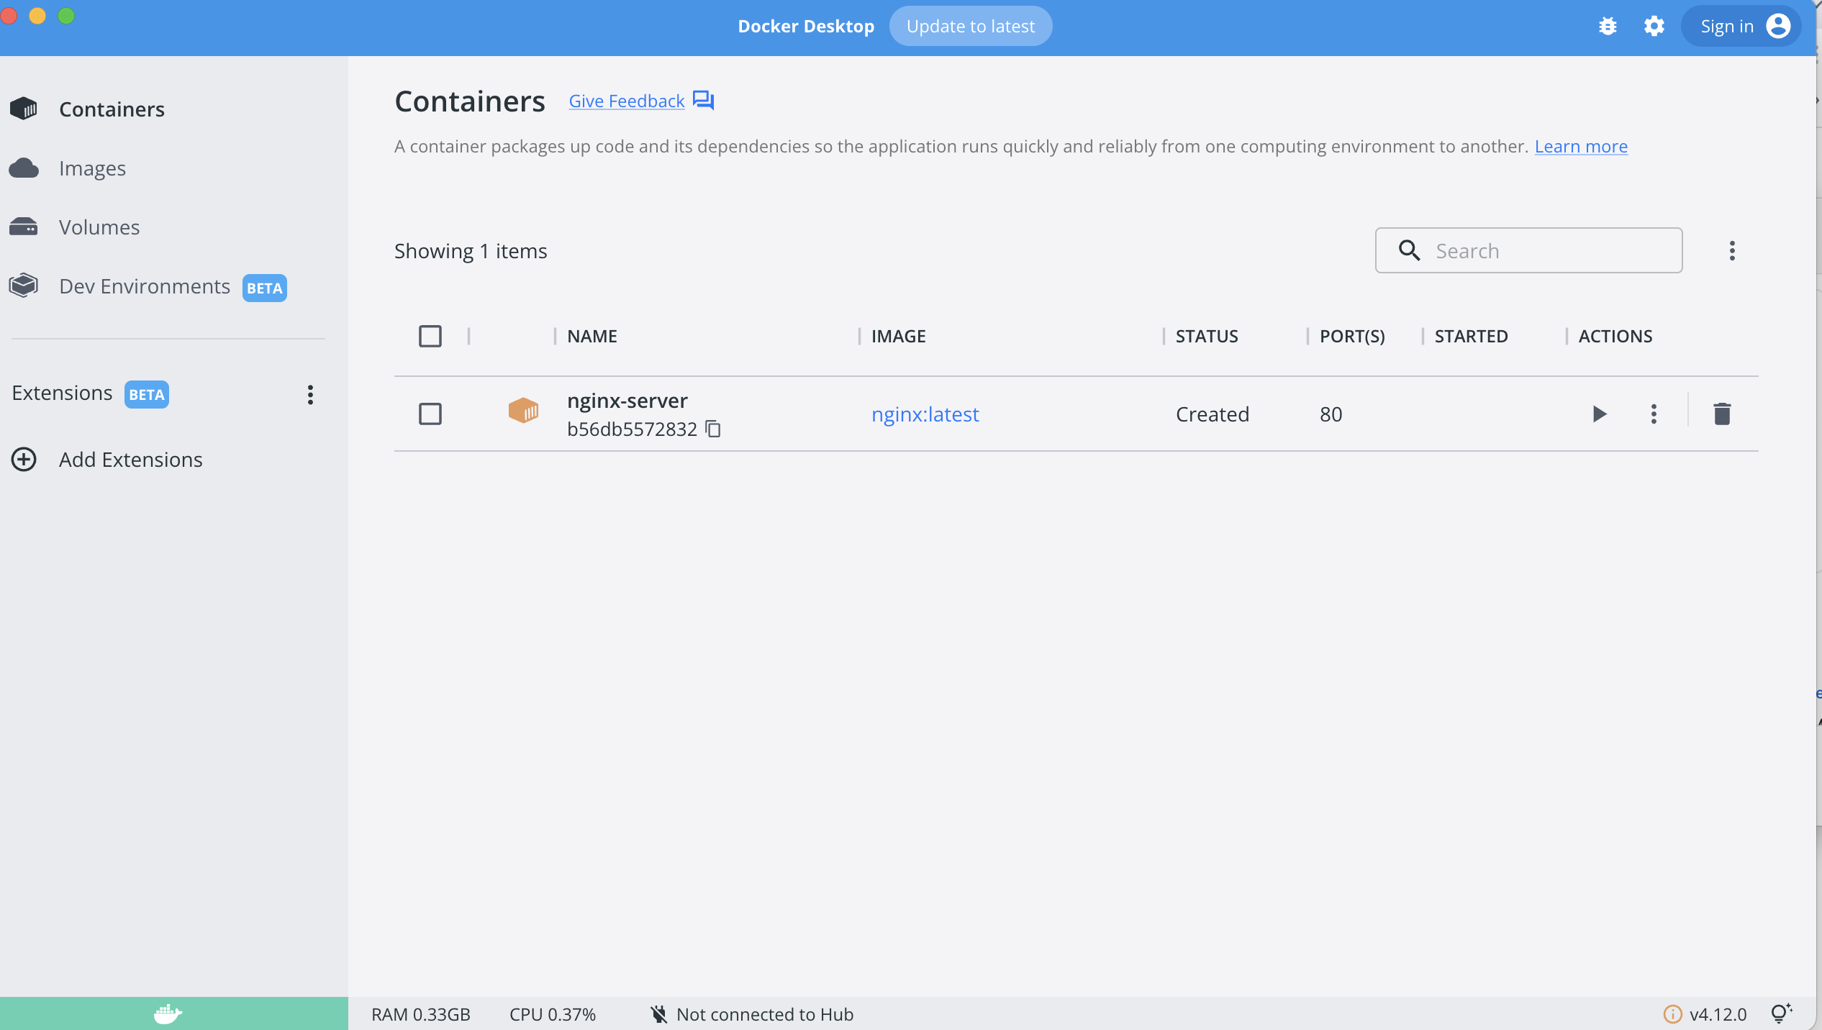Open the nginx:latest image link
Screen dimensions: 1822x1030
[x=925, y=414]
